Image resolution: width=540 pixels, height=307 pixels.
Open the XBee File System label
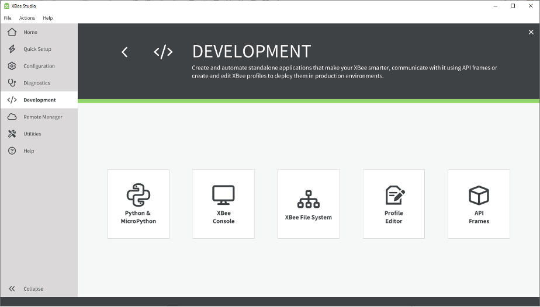[x=309, y=217]
